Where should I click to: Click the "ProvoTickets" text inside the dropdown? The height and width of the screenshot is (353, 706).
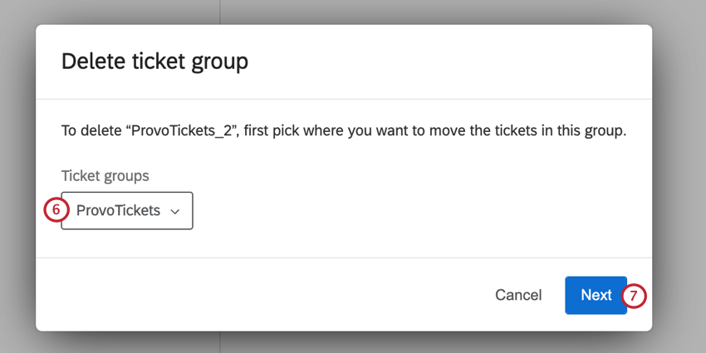(x=118, y=211)
